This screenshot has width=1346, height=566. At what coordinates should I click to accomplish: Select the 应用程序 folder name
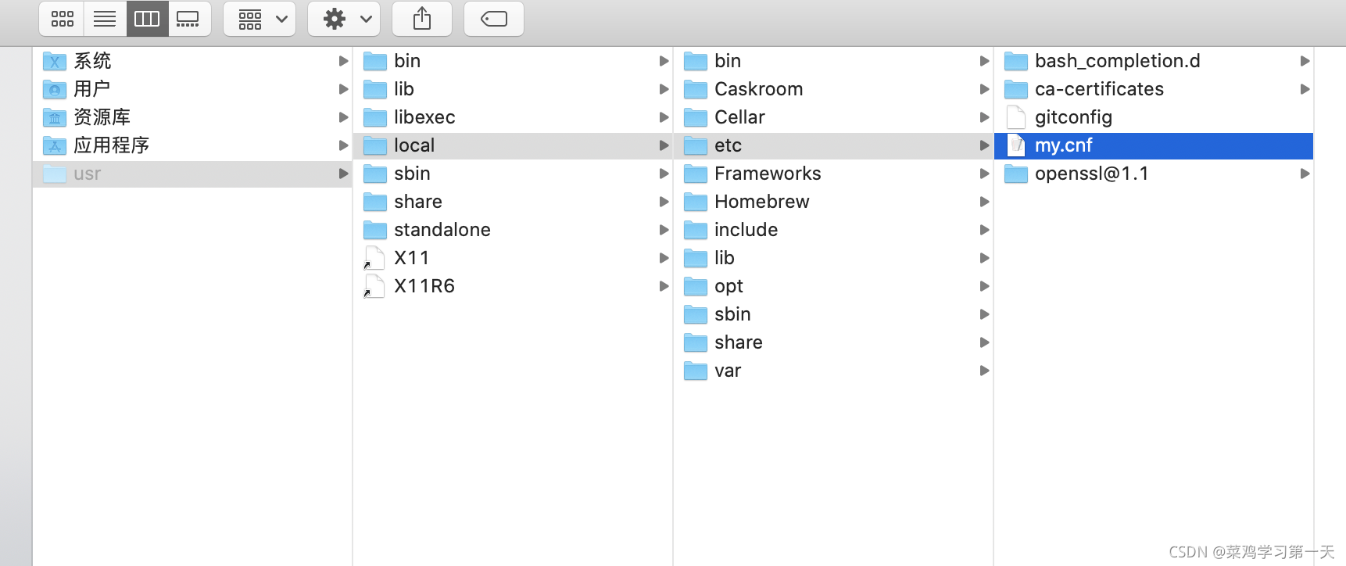point(112,145)
